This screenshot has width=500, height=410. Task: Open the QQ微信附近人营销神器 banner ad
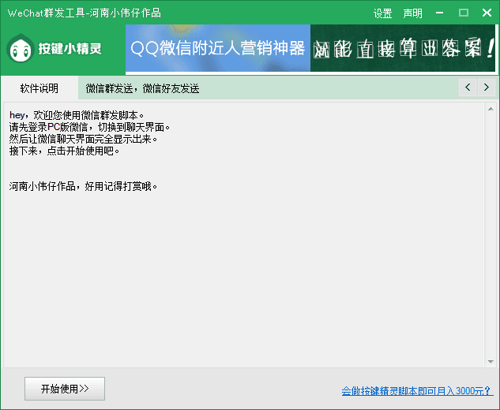[218, 48]
